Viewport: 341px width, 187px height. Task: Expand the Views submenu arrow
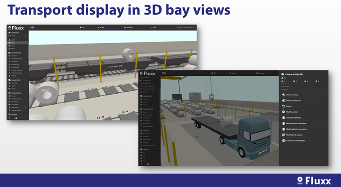(x=26, y=35)
